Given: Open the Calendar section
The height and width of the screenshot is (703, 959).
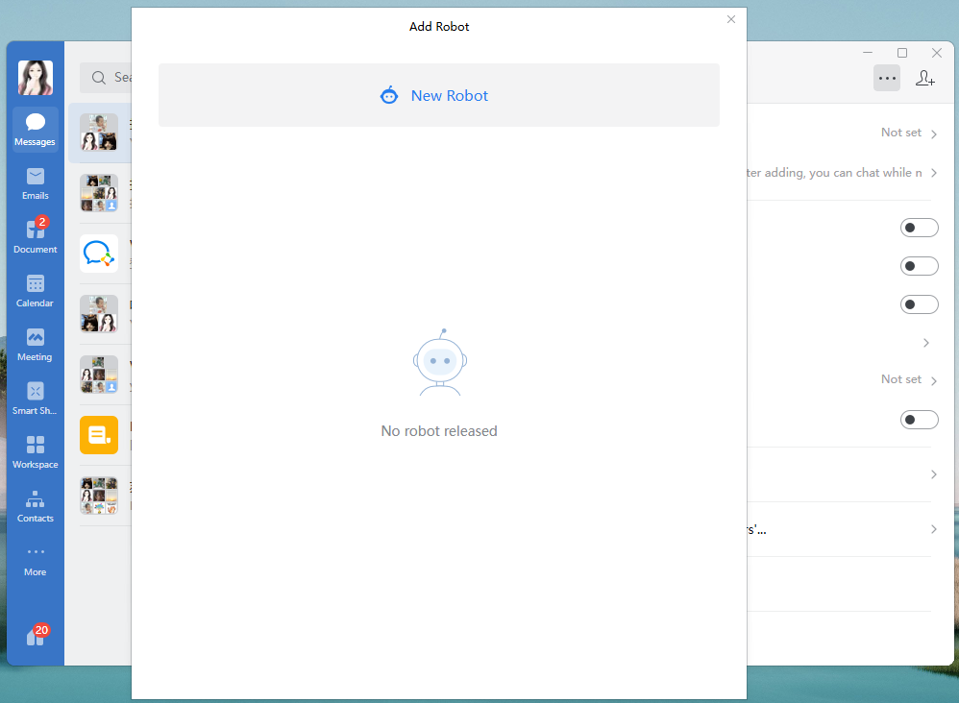Looking at the screenshot, I should (x=35, y=290).
